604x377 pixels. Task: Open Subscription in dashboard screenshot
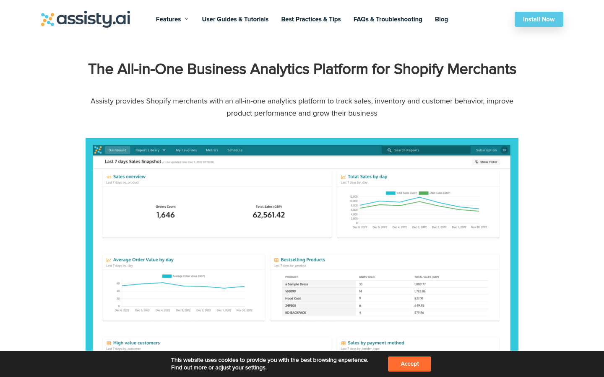(486, 150)
